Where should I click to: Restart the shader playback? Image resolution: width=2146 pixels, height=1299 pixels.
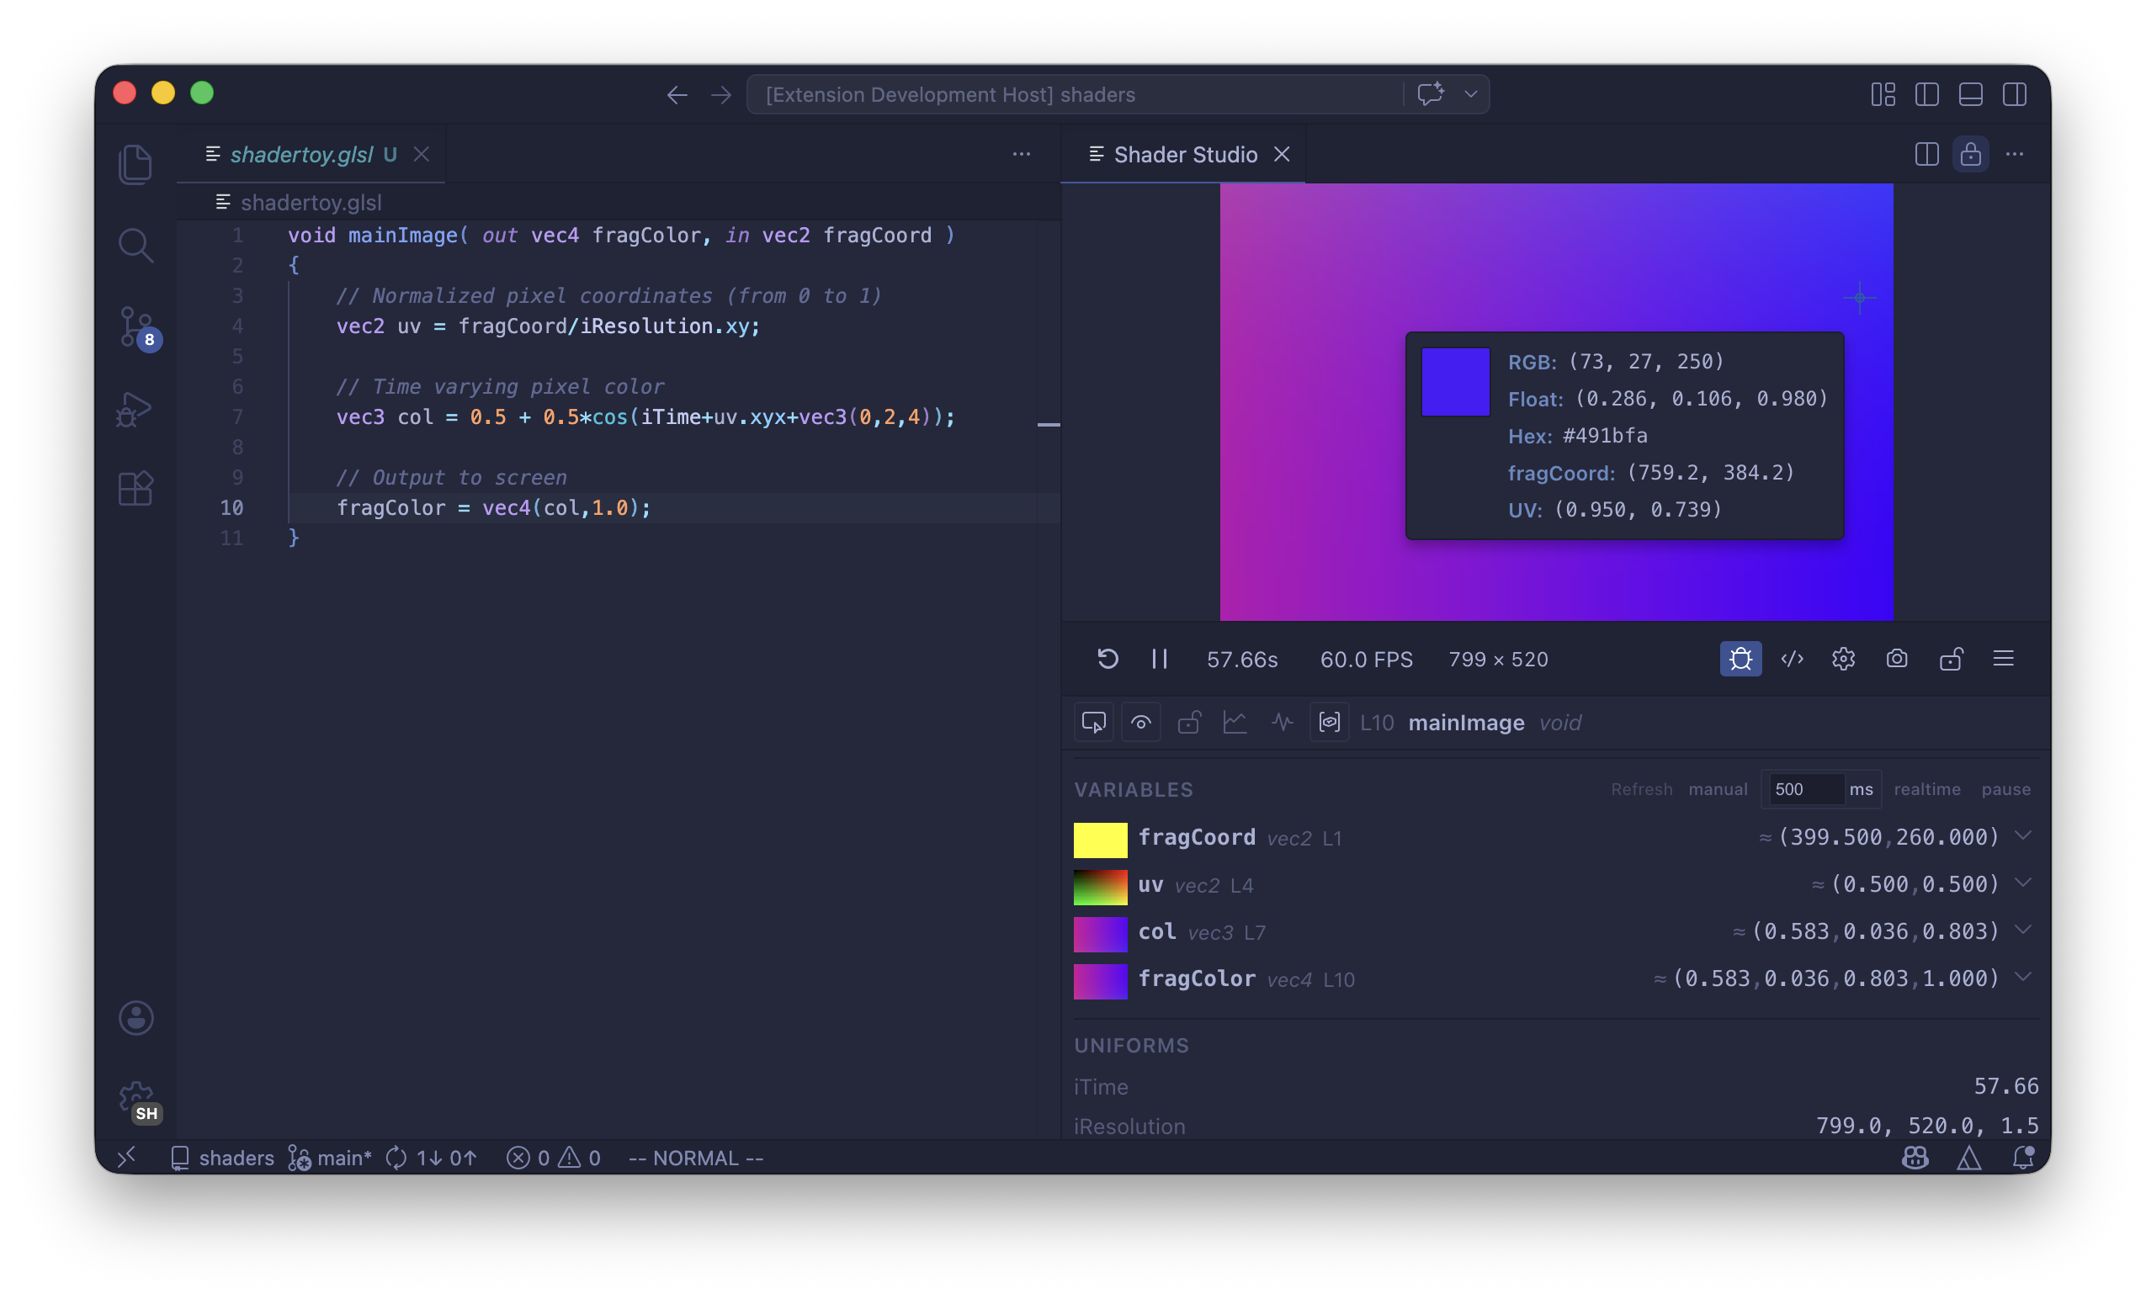tap(1107, 659)
